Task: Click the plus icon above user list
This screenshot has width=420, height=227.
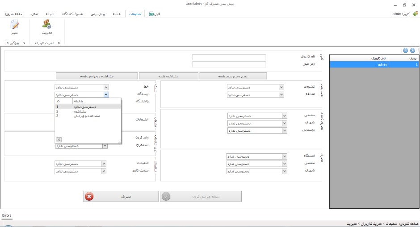Action: point(412,50)
